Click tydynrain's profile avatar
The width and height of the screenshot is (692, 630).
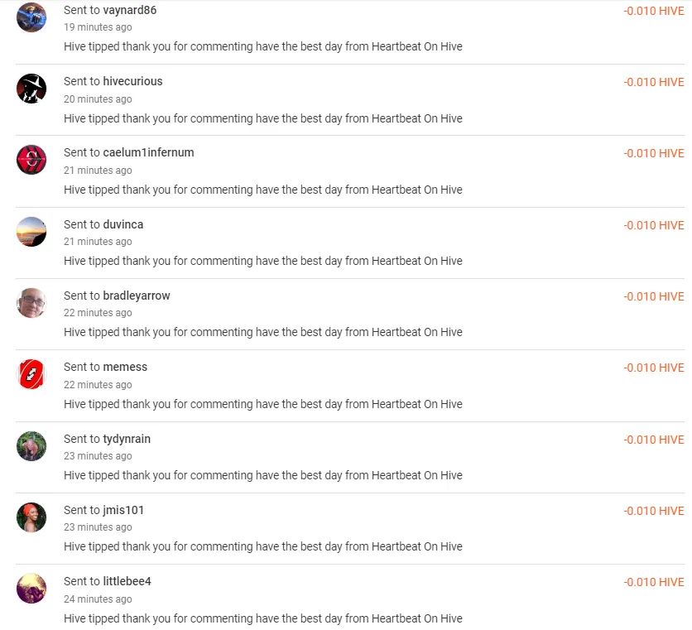coord(31,446)
